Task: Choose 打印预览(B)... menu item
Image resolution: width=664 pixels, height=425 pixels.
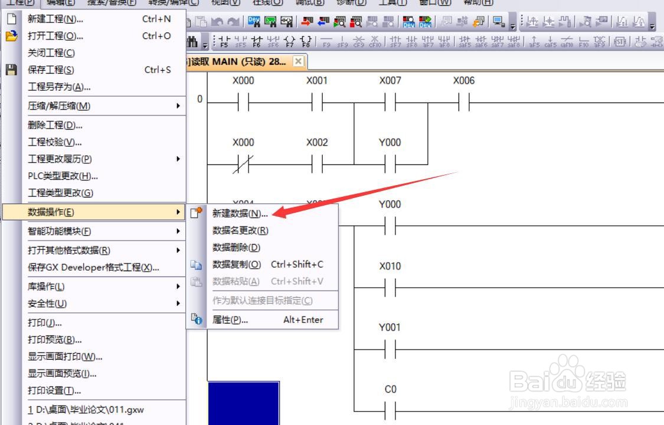Action: (x=94, y=340)
